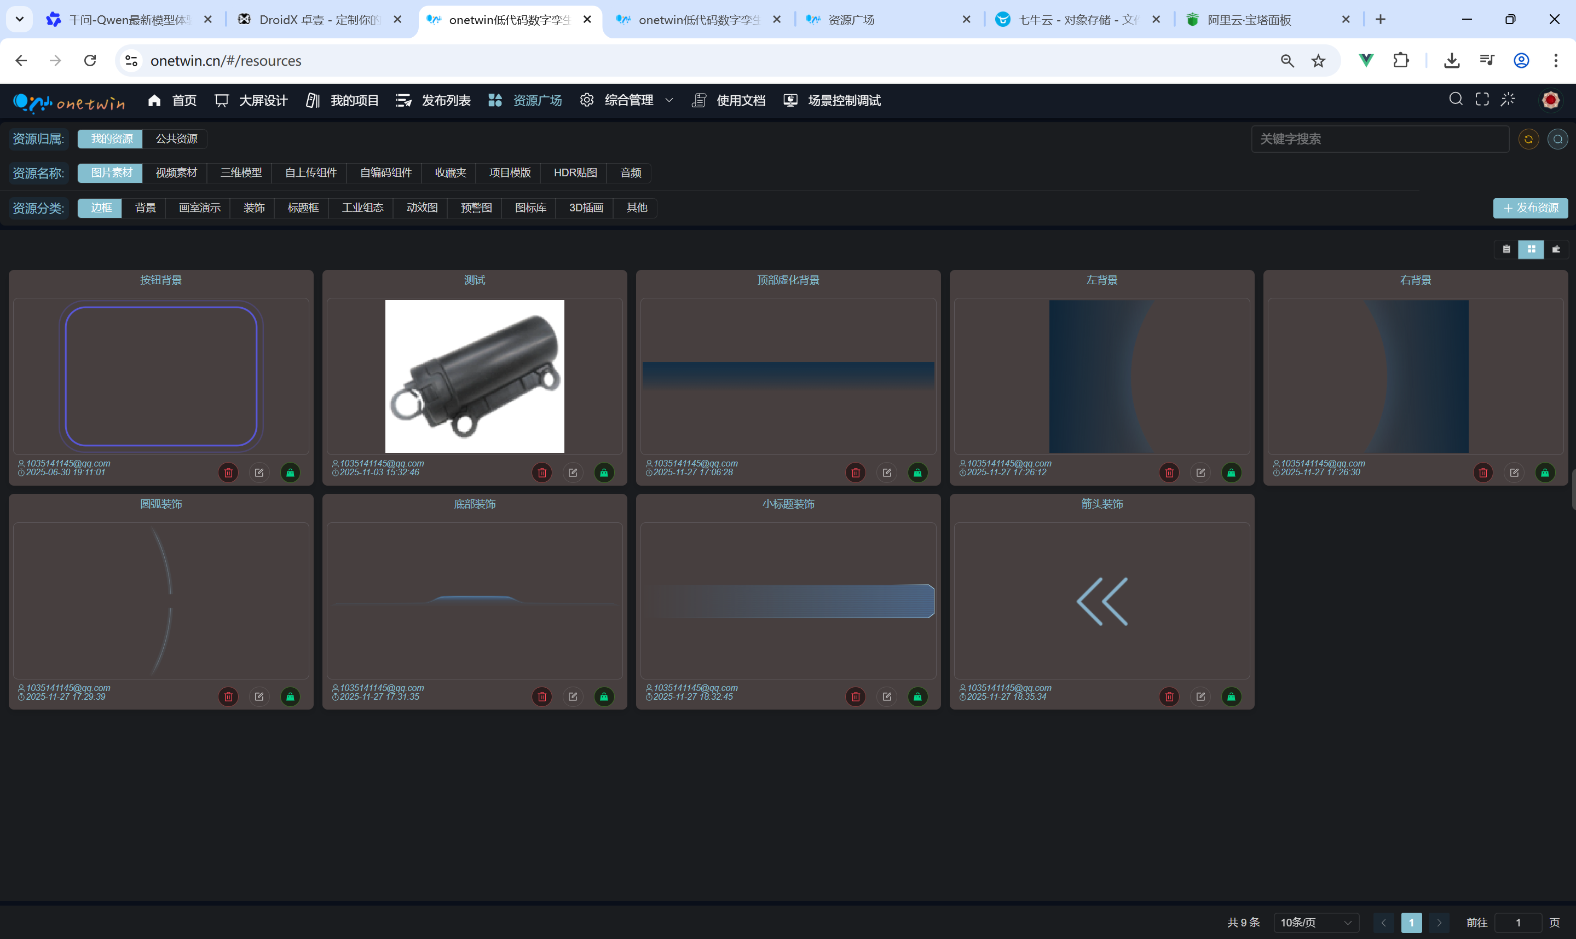Edit the 测试 resource via pencil icon
The width and height of the screenshot is (1576, 939).
tap(573, 473)
